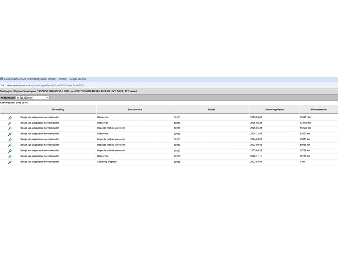View the service record dated 2025-05-01

click(x=9, y=128)
